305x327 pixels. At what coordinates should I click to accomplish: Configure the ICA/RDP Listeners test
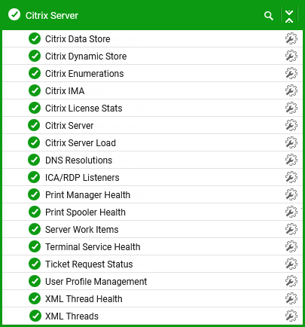pyautogui.click(x=291, y=177)
